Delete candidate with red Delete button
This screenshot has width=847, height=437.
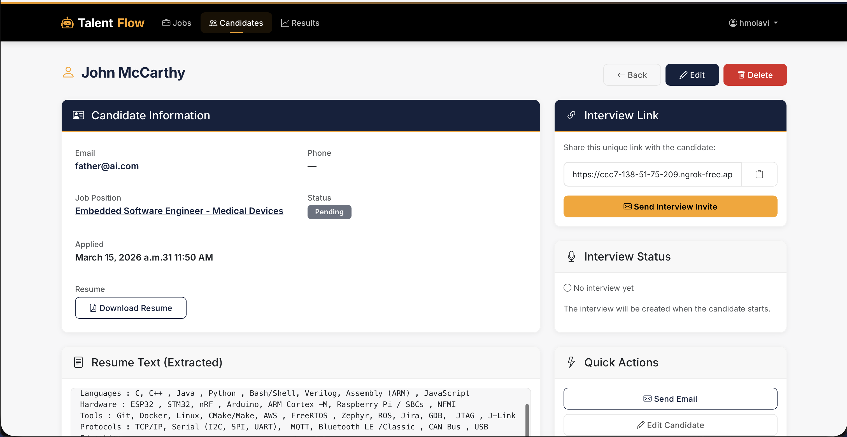(755, 75)
